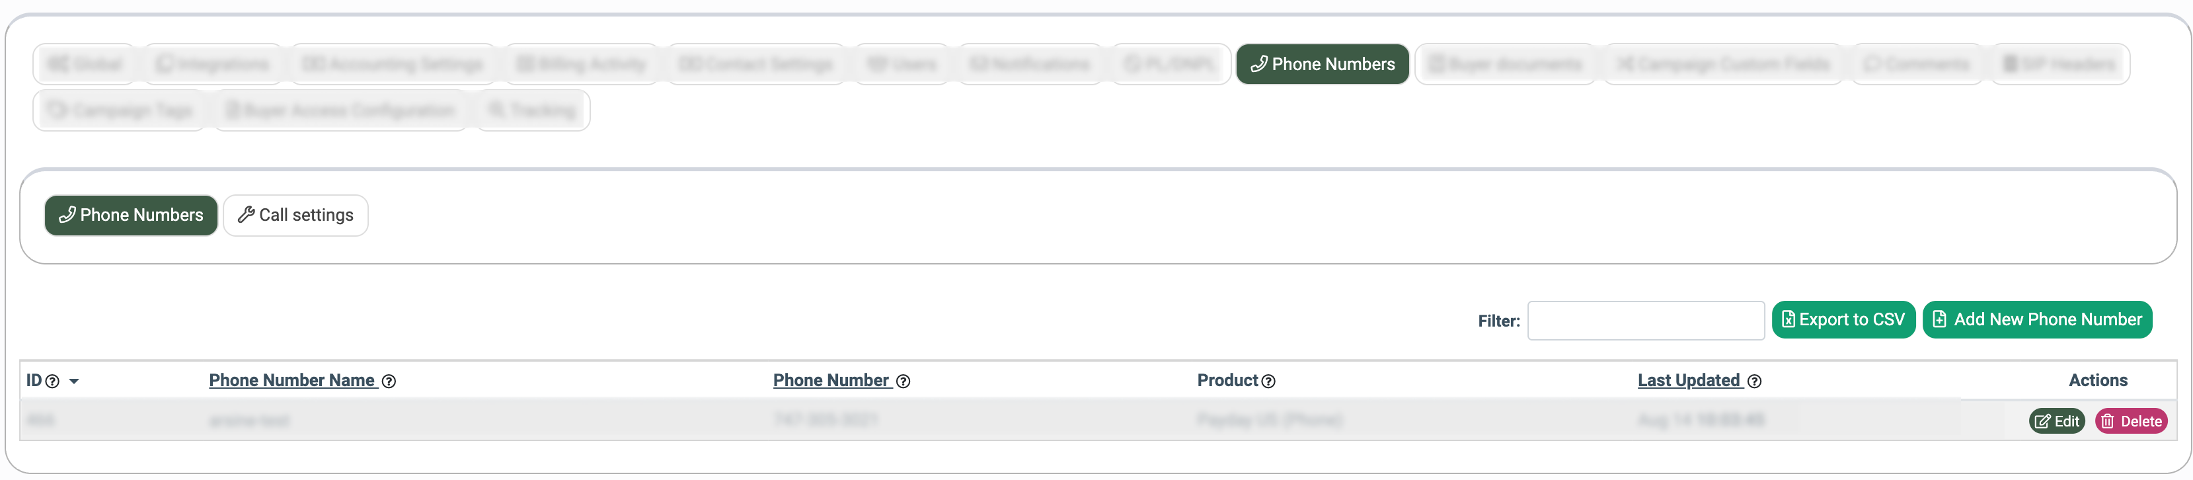Image resolution: width=2193 pixels, height=480 pixels.
Task: Switch to the top Phone Numbers tab
Action: (1322, 64)
